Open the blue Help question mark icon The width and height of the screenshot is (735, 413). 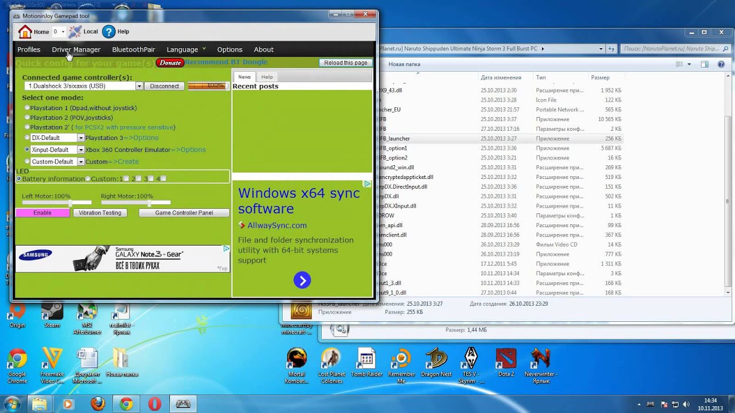pos(109,32)
